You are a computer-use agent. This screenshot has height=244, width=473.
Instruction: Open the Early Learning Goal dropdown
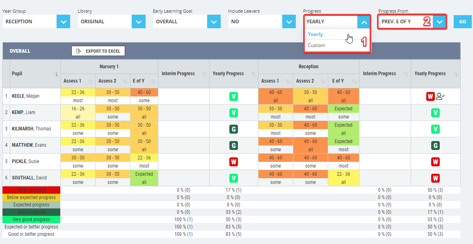click(214, 21)
